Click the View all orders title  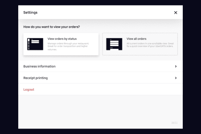coord(137,39)
